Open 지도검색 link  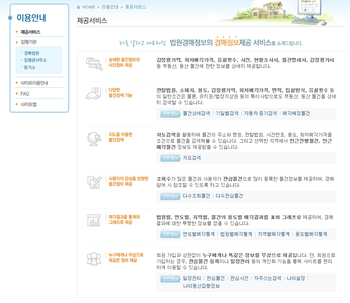click(192, 158)
